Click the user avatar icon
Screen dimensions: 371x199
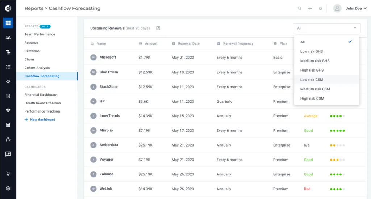click(x=337, y=9)
